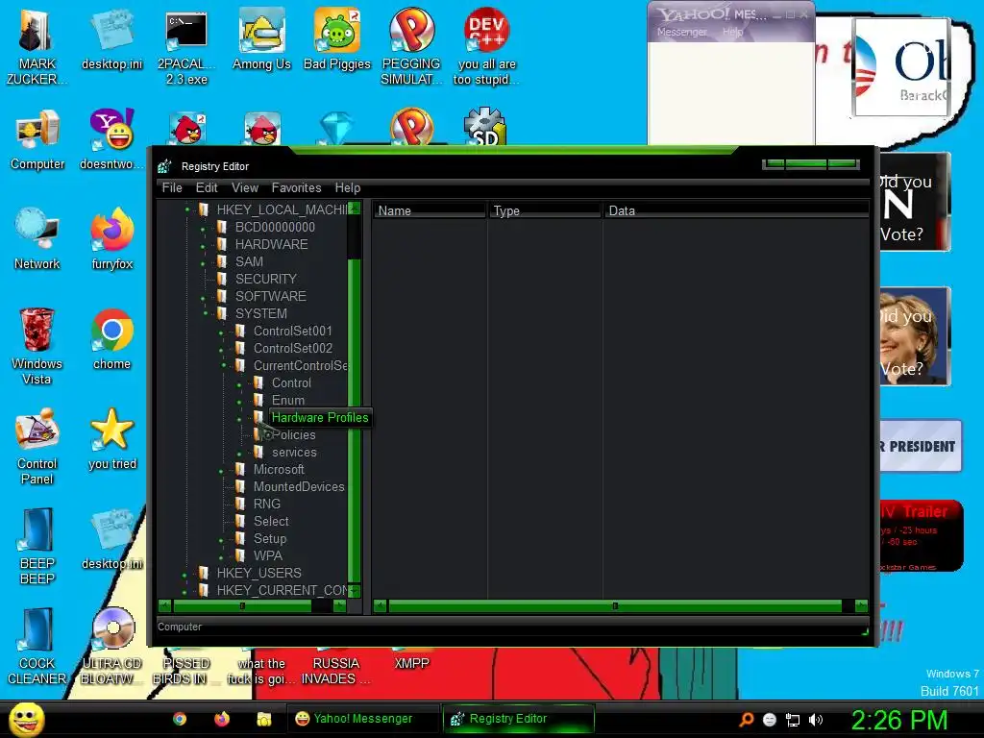Expand the HKEY_USERS hive
Screen dimensions: 984x738
(184, 575)
